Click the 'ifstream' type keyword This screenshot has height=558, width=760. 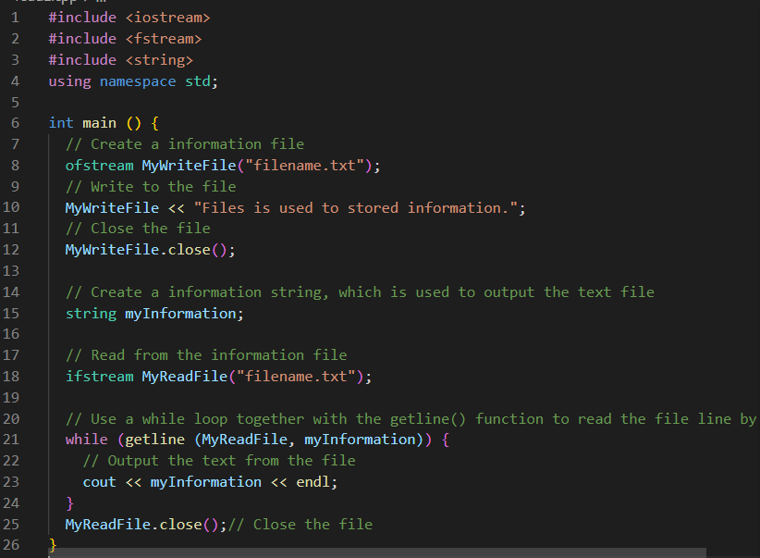[99, 377]
